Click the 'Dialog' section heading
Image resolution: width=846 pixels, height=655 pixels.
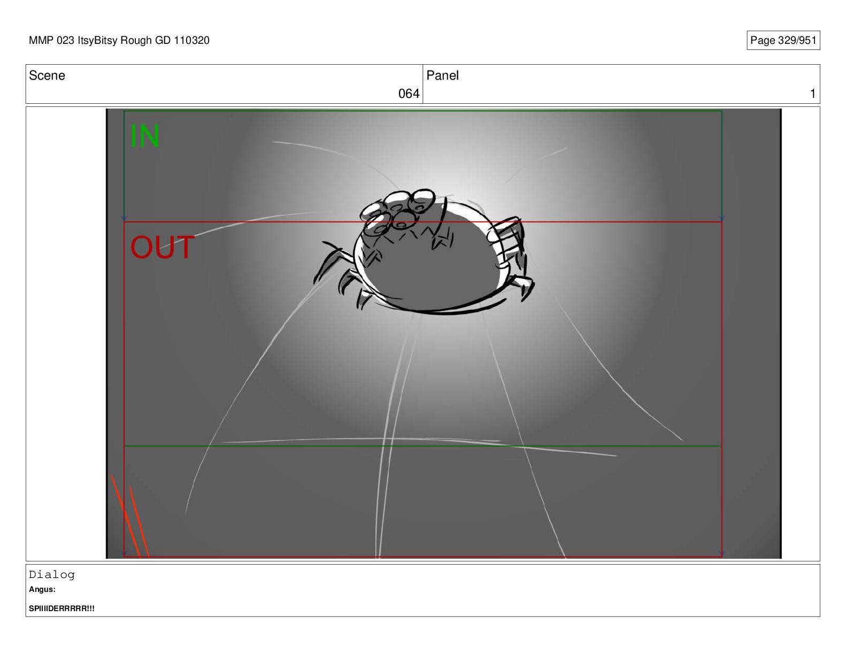pos(52,575)
